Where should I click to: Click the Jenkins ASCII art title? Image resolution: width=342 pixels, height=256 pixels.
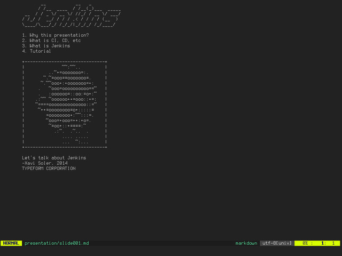[x=71, y=15]
